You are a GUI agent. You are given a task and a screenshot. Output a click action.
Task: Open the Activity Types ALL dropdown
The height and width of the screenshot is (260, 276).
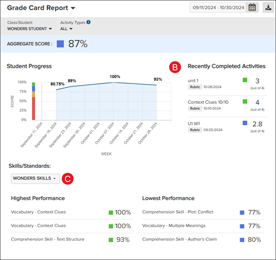point(67,29)
